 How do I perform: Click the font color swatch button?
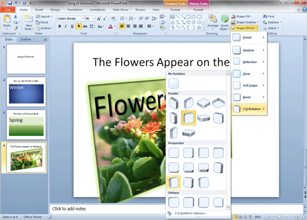pyautogui.click(x=110, y=26)
